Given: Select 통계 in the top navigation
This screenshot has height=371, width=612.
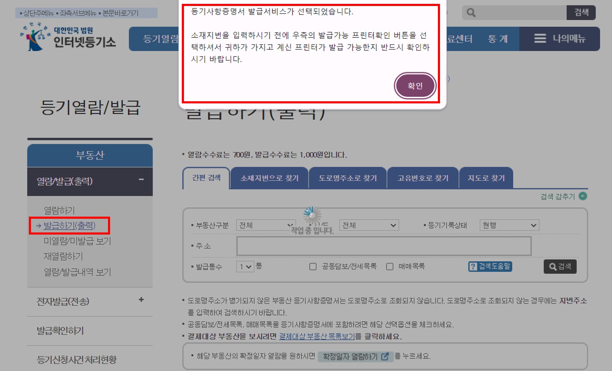Looking at the screenshot, I should click(x=497, y=39).
